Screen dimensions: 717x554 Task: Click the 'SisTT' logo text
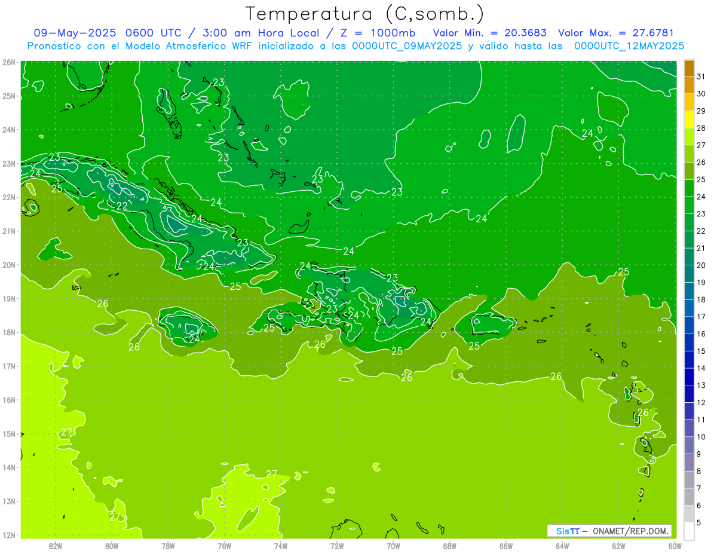568,531
